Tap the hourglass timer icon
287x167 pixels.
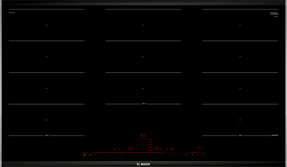[x=192, y=155]
